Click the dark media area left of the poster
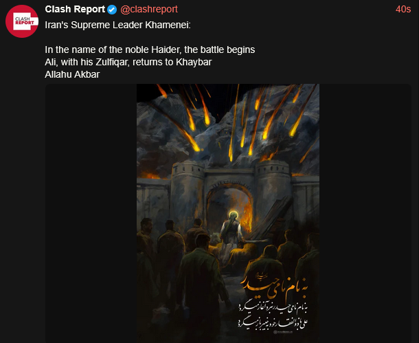This screenshot has height=343, width=419. [x=91, y=213]
